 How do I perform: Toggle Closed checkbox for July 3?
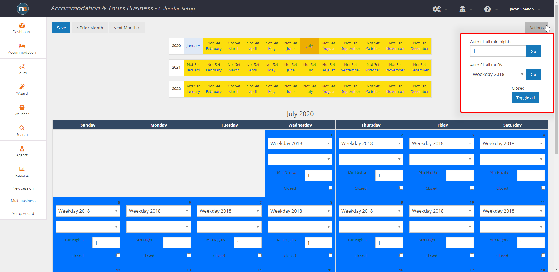click(472, 188)
